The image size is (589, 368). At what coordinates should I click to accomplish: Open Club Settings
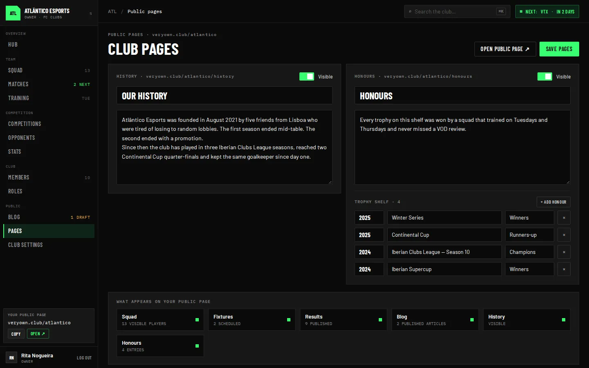pyautogui.click(x=49, y=245)
